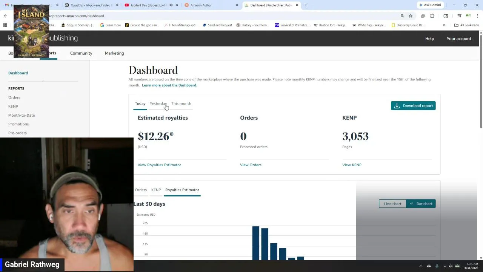Show hidden system tray icons chevron
Screen dimensions: 483x272
(x=421, y=266)
